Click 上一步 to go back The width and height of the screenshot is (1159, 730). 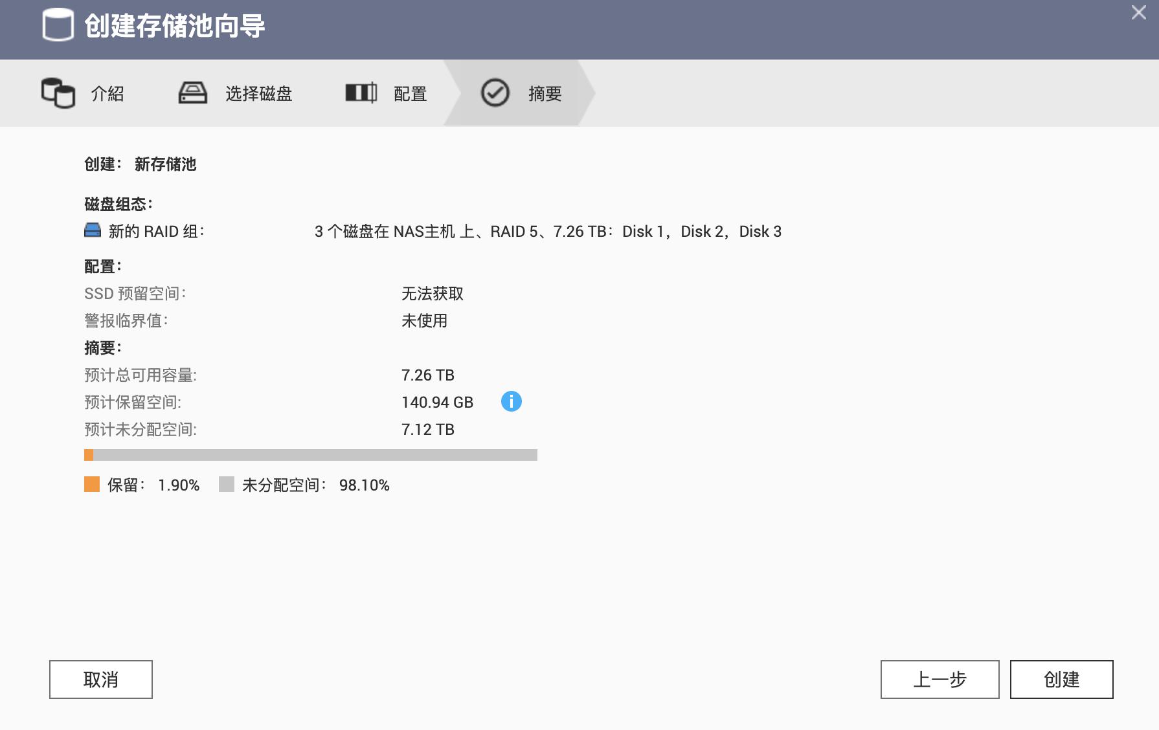(x=940, y=680)
